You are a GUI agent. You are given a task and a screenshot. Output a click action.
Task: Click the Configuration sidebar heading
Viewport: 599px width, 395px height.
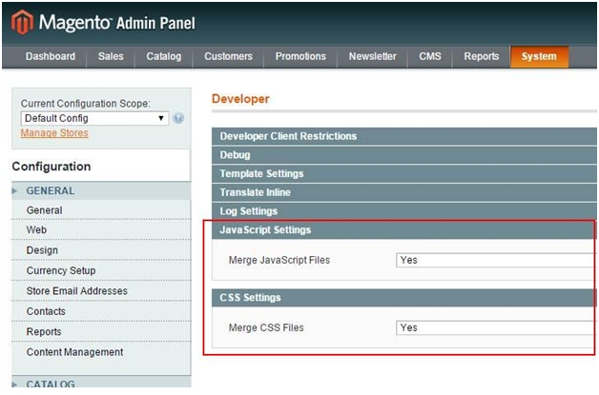(52, 167)
